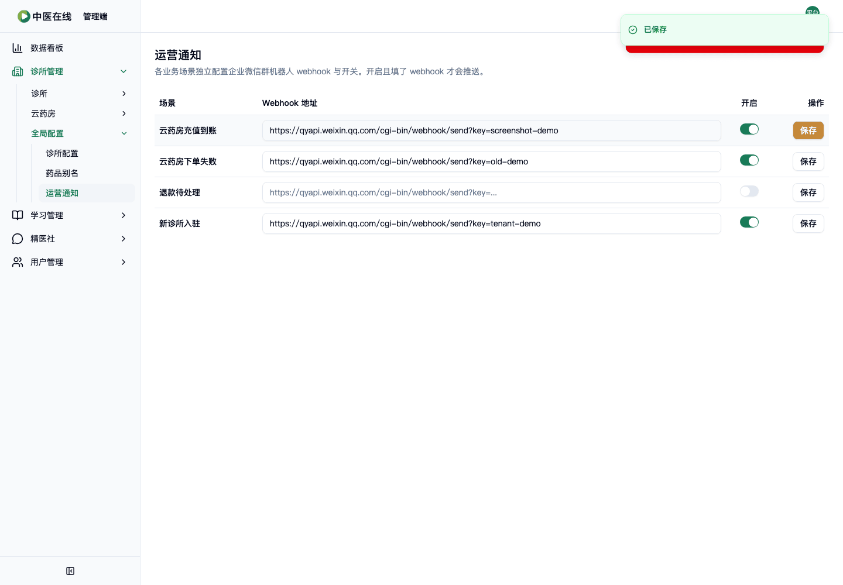Image resolution: width=843 pixels, height=585 pixels.
Task: Expand the 精医社 chevron
Action: tap(124, 239)
